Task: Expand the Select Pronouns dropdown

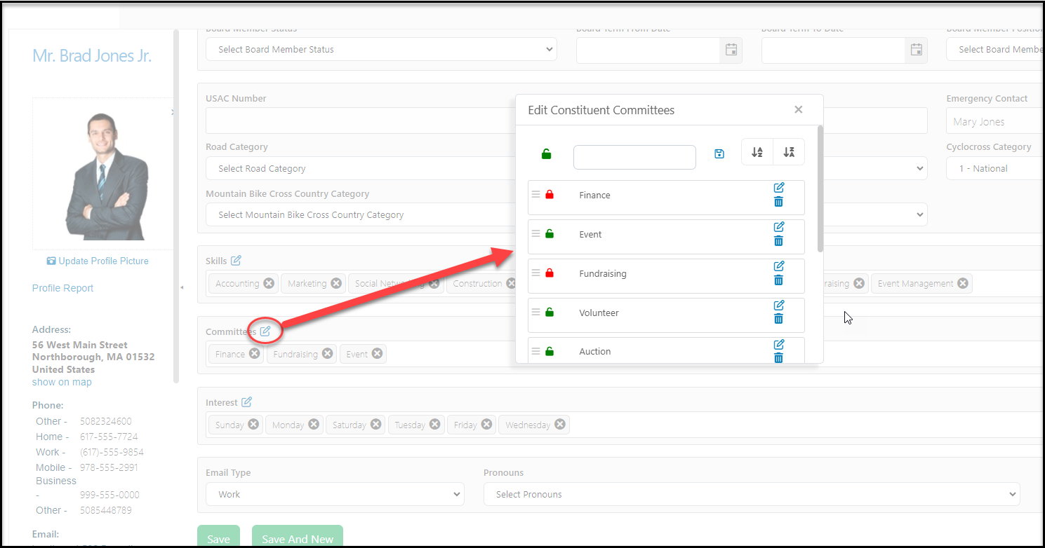Action: (752, 494)
